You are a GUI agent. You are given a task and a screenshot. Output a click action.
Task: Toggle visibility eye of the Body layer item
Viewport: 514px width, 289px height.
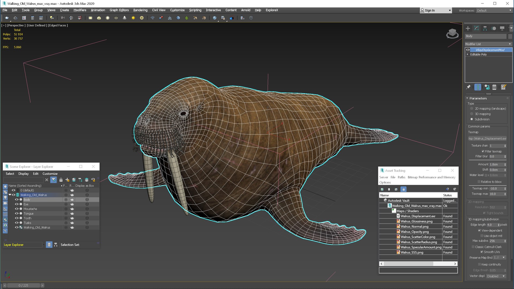point(17,200)
